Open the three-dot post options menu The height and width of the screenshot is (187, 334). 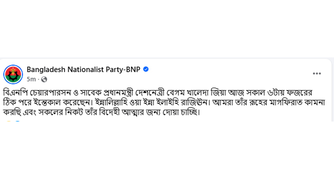tap(317, 74)
